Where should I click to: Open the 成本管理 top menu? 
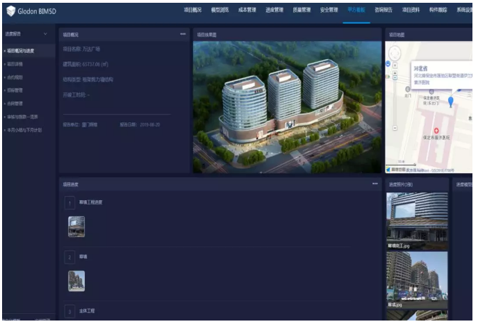247,10
